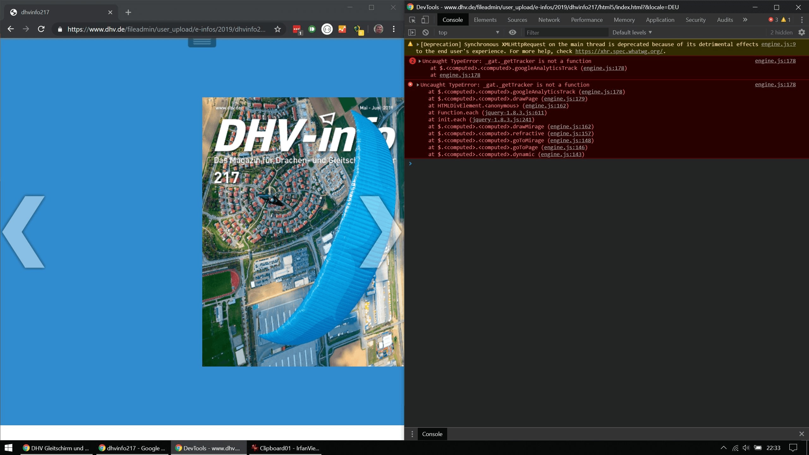Toggle the device toolbar icon

pyautogui.click(x=425, y=20)
